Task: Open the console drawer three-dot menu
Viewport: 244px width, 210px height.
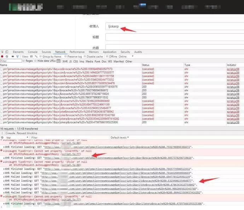Action: coord(2,133)
